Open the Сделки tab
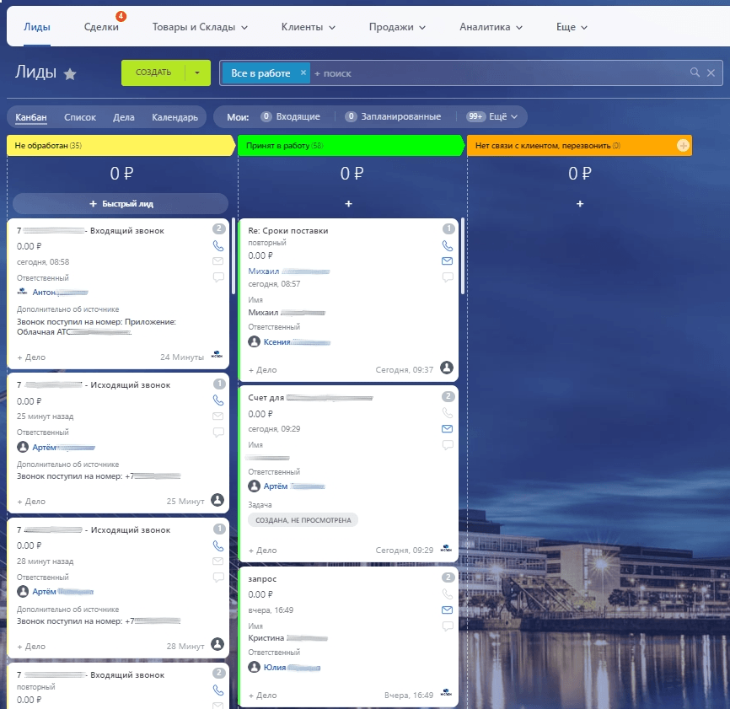Screen dimensions: 730x709 (101, 27)
